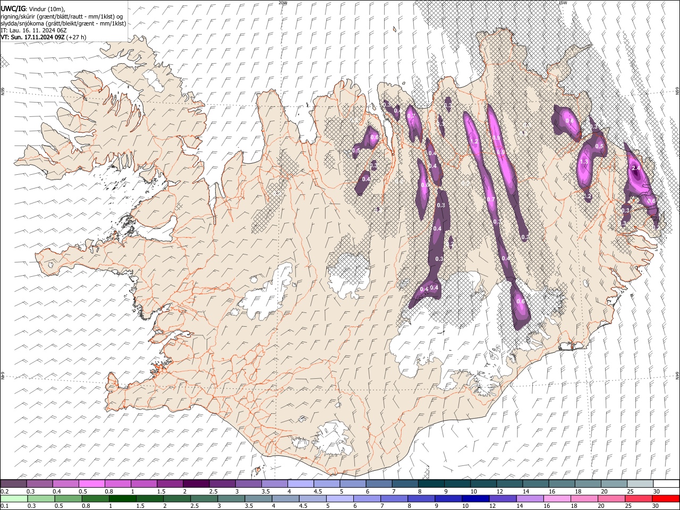Click the 2.4 precipitation value on the map

pos(636,168)
